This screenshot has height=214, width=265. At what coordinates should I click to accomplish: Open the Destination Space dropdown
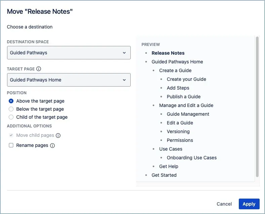point(69,53)
